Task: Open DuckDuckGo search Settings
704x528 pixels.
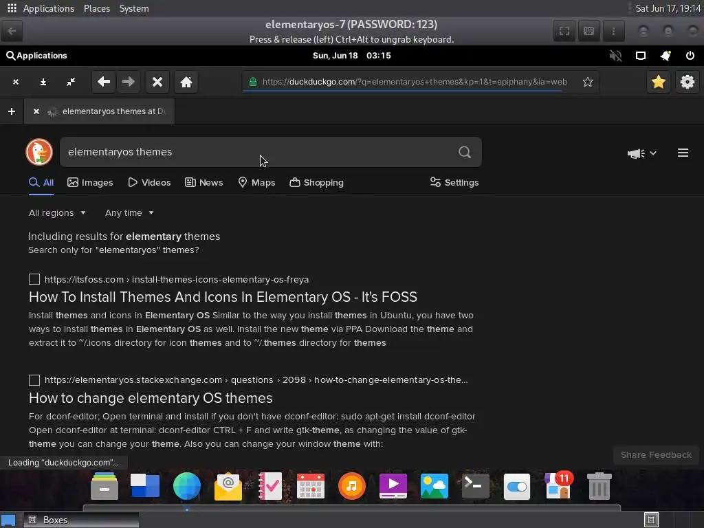Action: pos(454,182)
